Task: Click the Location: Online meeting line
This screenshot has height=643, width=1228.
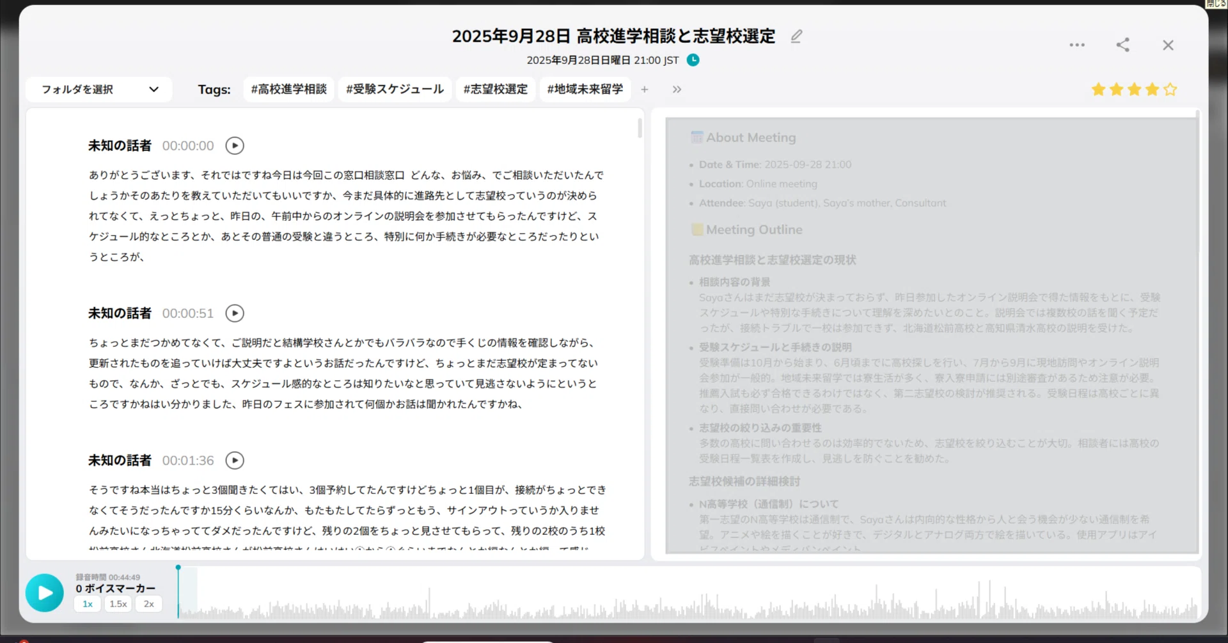Action: click(758, 184)
